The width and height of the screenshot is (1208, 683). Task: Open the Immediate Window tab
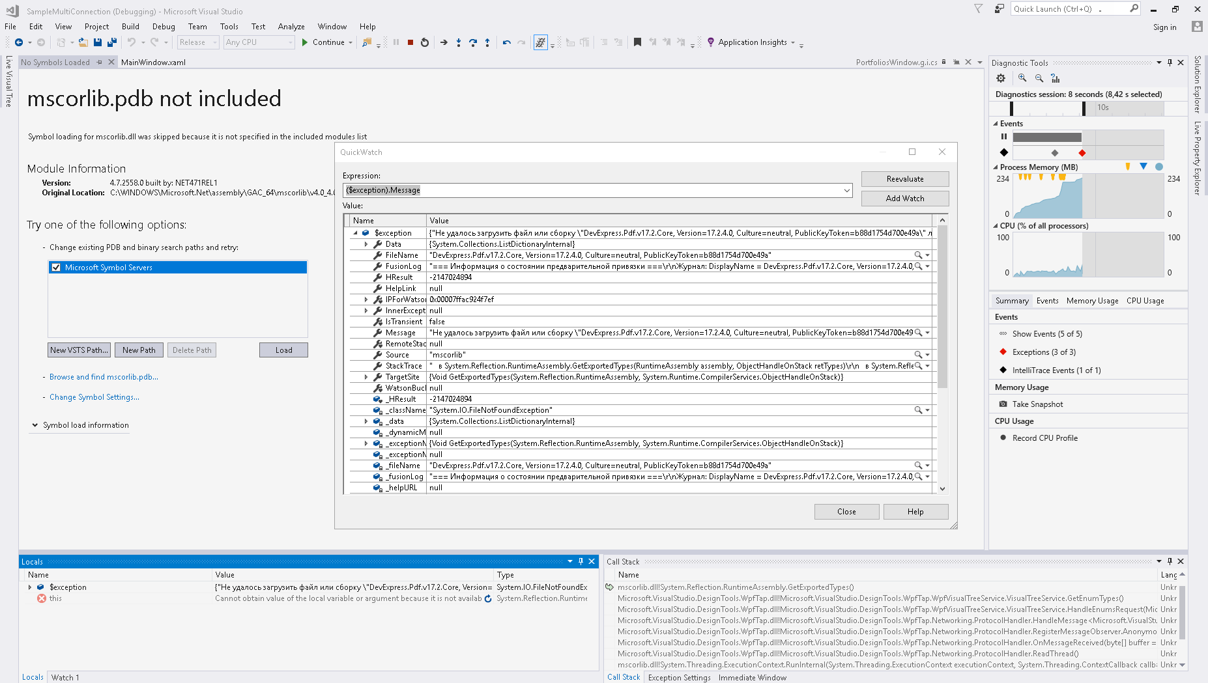pos(753,677)
